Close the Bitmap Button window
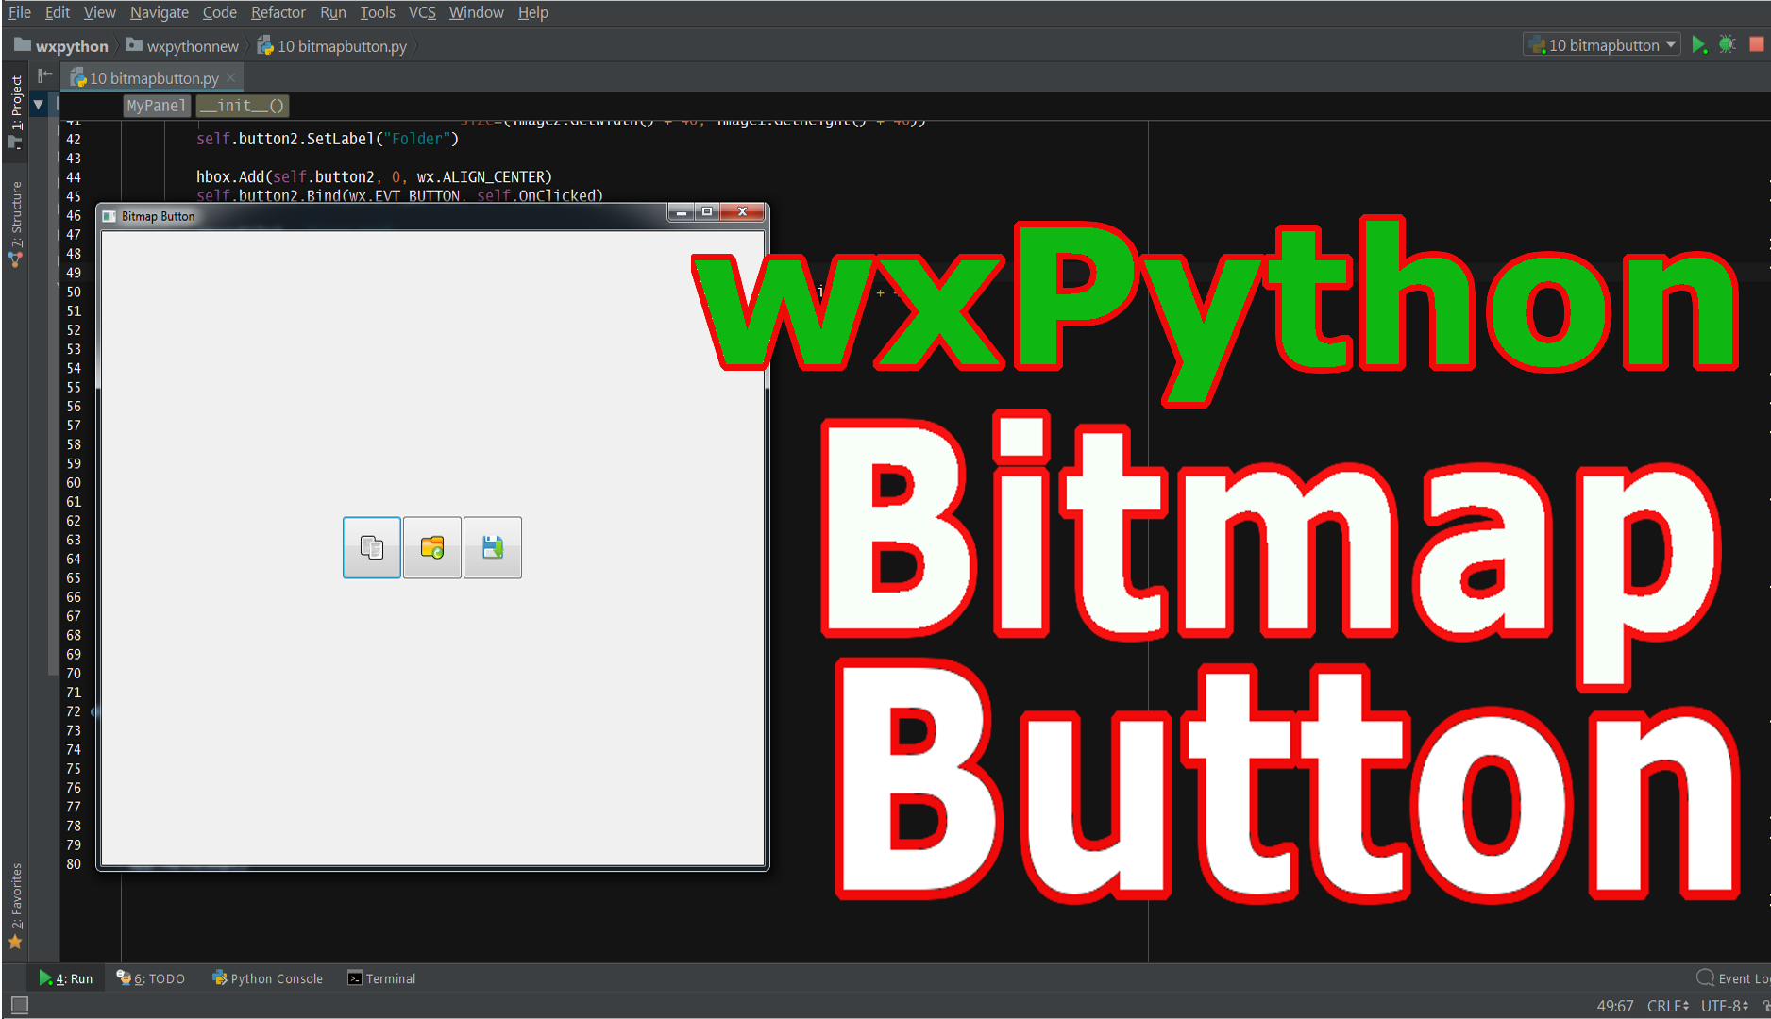The image size is (1771, 1019). click(743, 212)
